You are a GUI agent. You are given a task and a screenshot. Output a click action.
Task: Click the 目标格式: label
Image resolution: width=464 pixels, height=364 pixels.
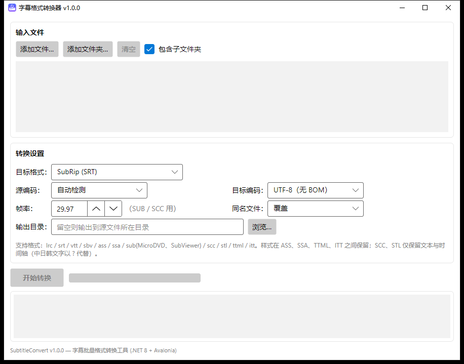pyautogui.click(x=31, y=172)
